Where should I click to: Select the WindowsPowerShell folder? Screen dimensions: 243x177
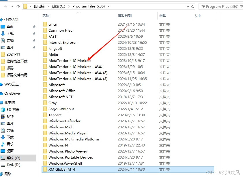65,163
